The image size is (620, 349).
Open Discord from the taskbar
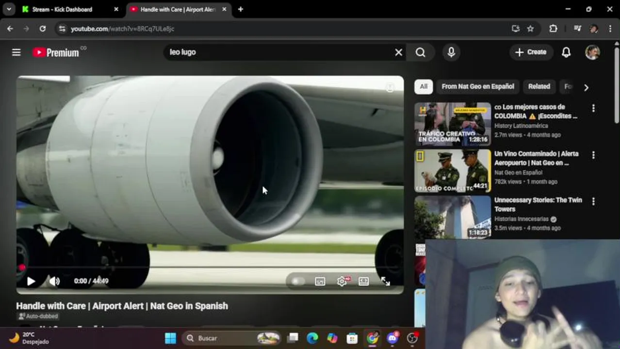point(392,338)
